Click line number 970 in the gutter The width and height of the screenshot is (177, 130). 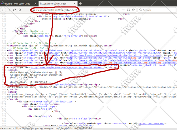coord(4,94)
